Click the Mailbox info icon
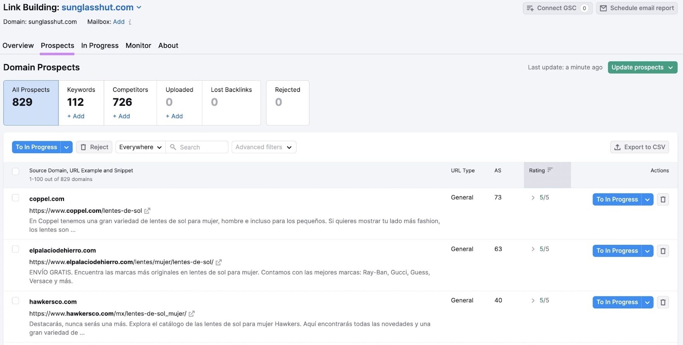Image resolution: width=683 pixels, height=345 pixels. coord(130,22)
